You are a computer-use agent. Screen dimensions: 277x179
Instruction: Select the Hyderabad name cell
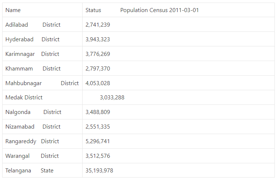click(x=19, y=39)
